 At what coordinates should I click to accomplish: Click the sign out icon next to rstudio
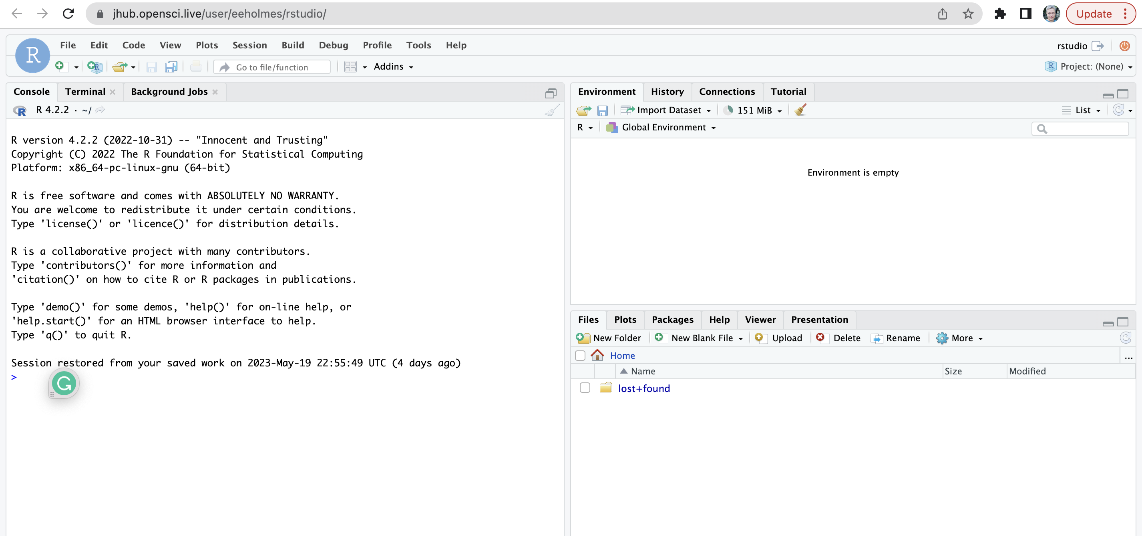pyautogui.click(x=1098, y=46)
